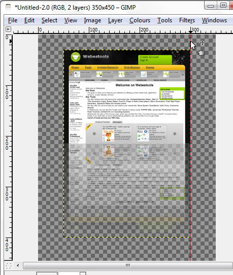The width and height of the screenshot is (233, 275).
Task: Click the horizontal ruler at the 100 mark
Action: click(x=89, y=30)
